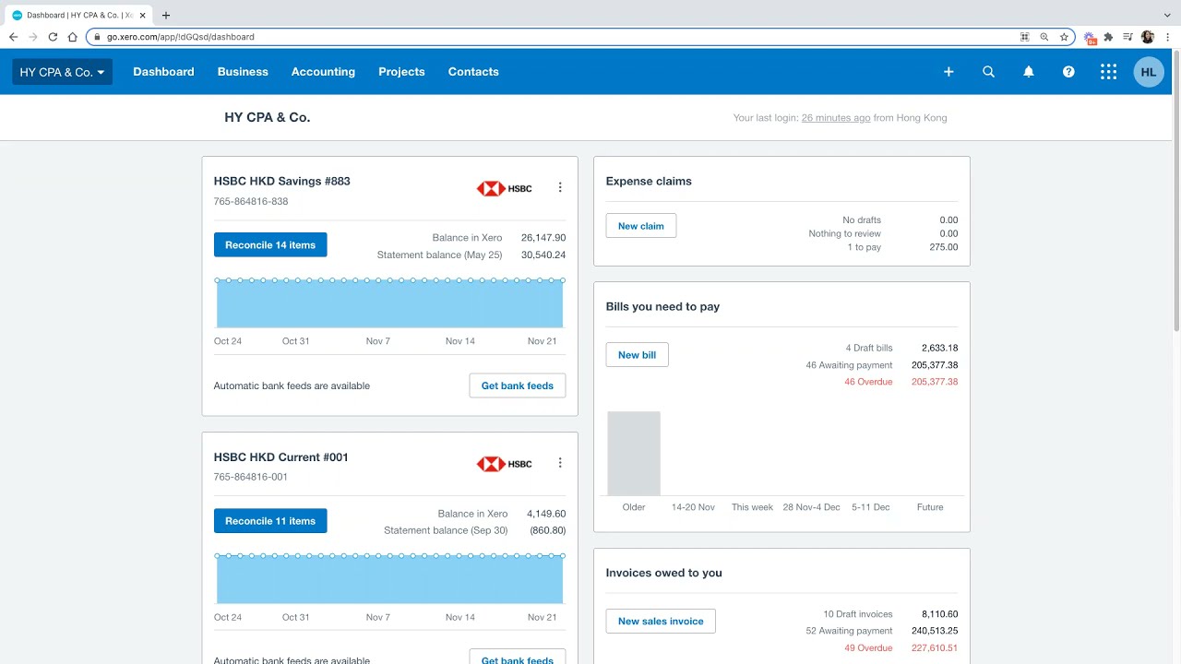Open the HY CPA & Co. organisation dropdown
This screenshot has width=1181, height=664.
pyautogui.click(x=62, y=72)
